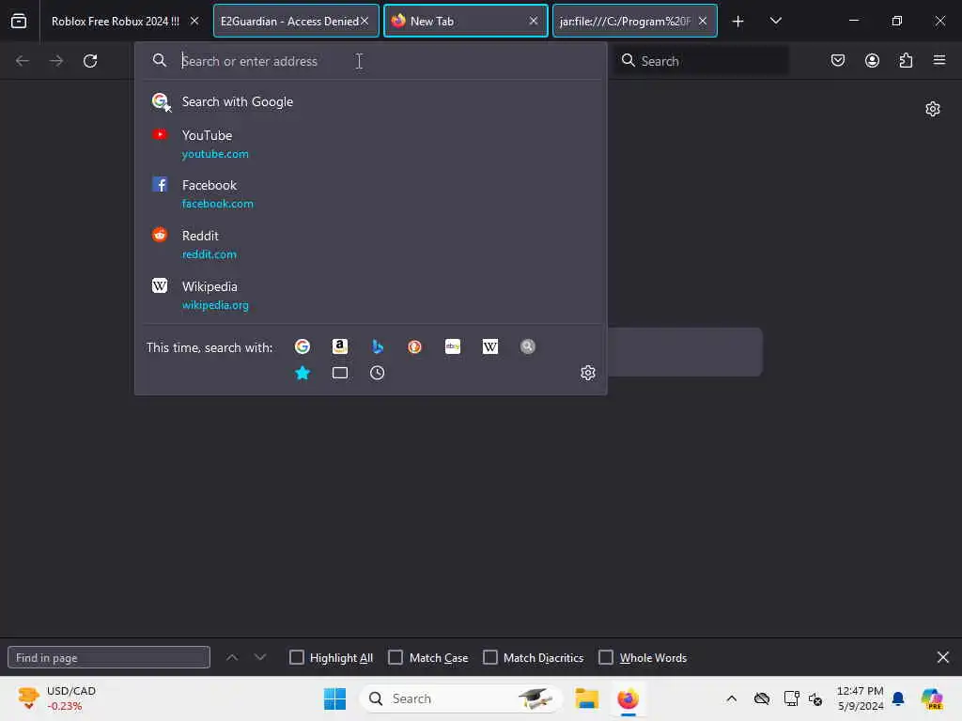The height and width of the screenshot is (721, 962).
Task: Search open tabs with tab icon
Action: [340, 373]
